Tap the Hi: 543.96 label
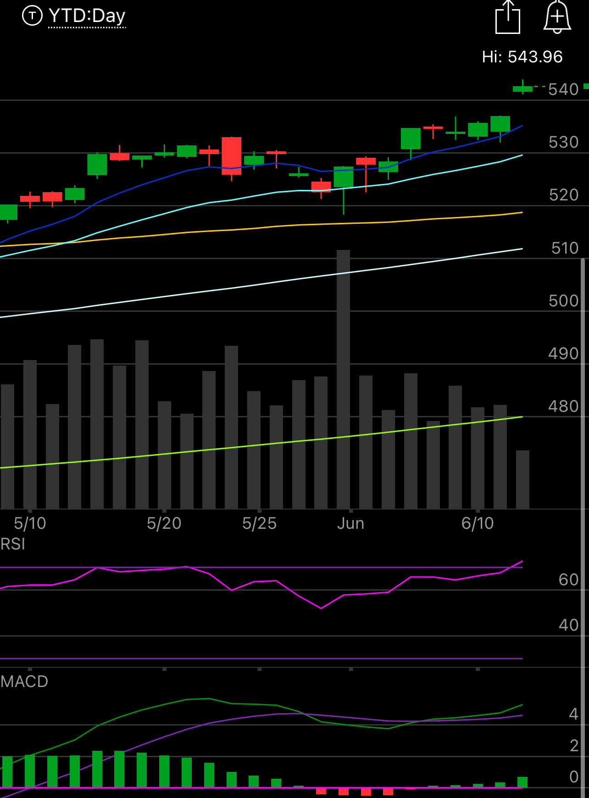 522,57
